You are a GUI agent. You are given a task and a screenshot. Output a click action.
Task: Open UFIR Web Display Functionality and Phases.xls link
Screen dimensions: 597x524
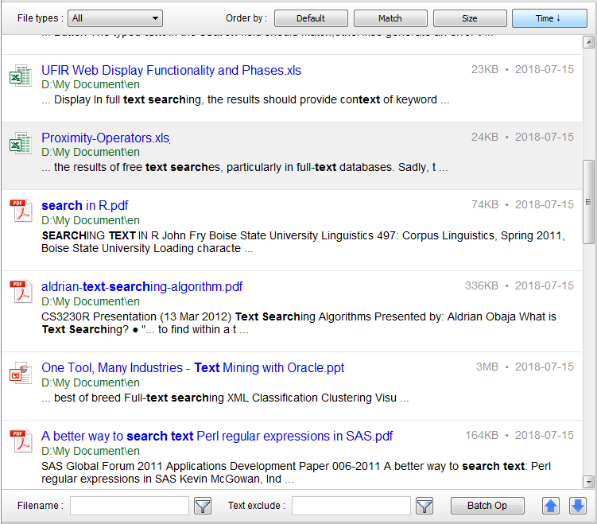(171, 70)
